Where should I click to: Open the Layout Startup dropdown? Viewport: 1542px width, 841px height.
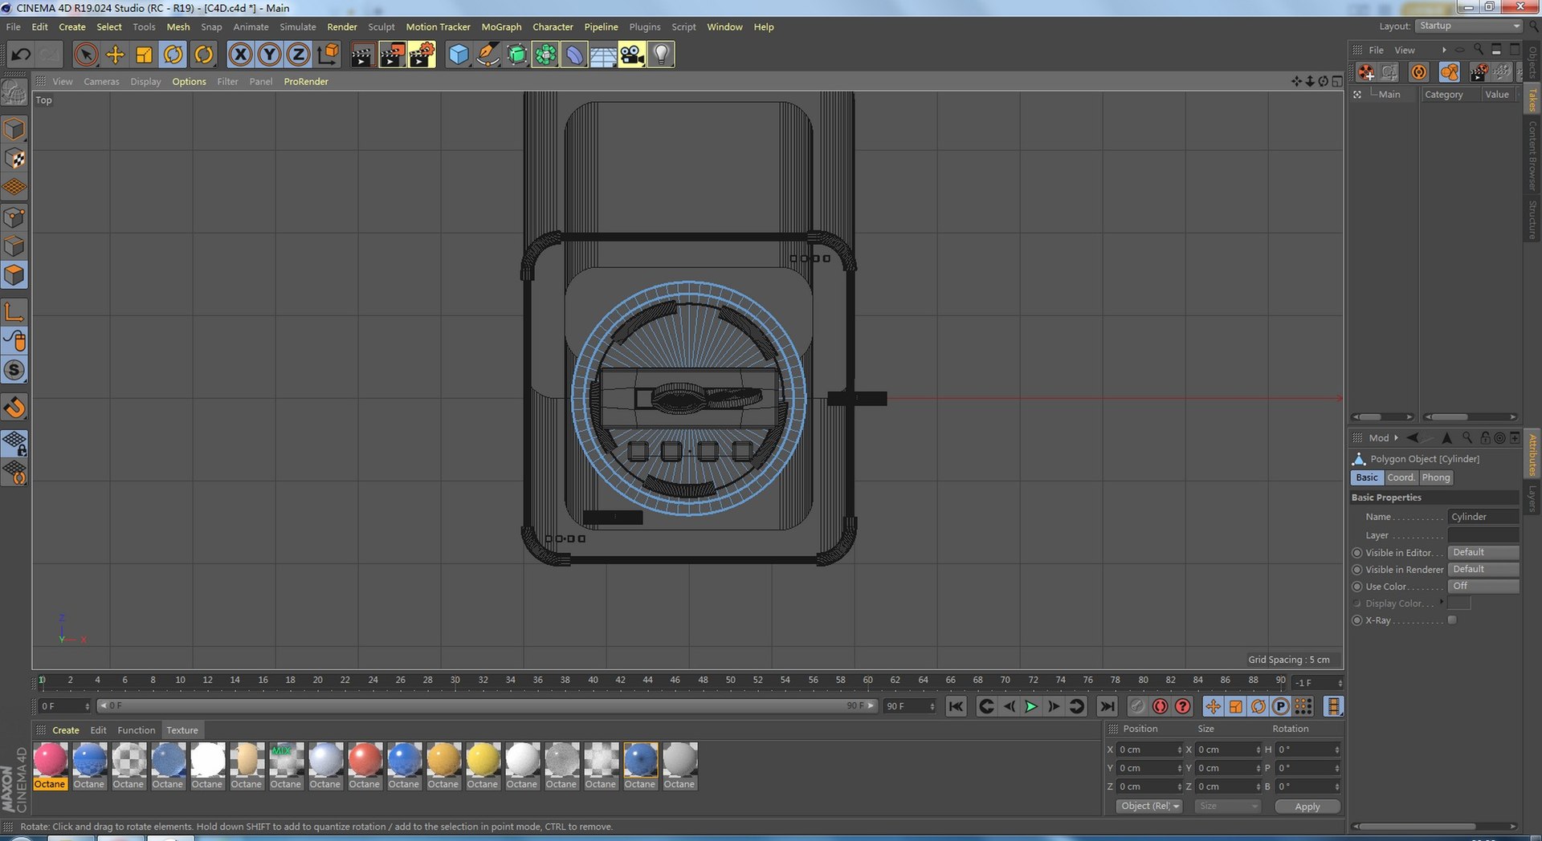pos(1469,26)
